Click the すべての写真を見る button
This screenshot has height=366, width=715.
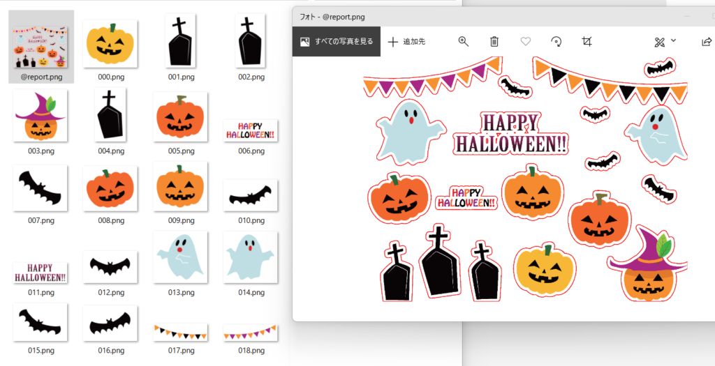point(337,42)
